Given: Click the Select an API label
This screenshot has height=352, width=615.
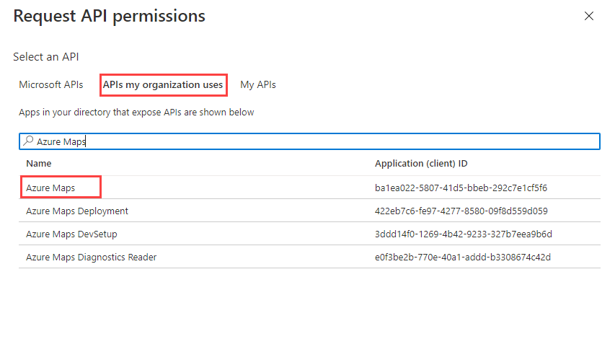Looking at the screenshot, I should tap(47, 56).
